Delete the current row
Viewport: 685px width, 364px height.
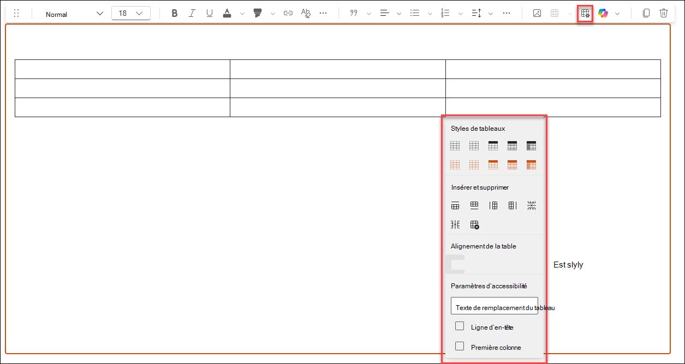pos(532,205)
